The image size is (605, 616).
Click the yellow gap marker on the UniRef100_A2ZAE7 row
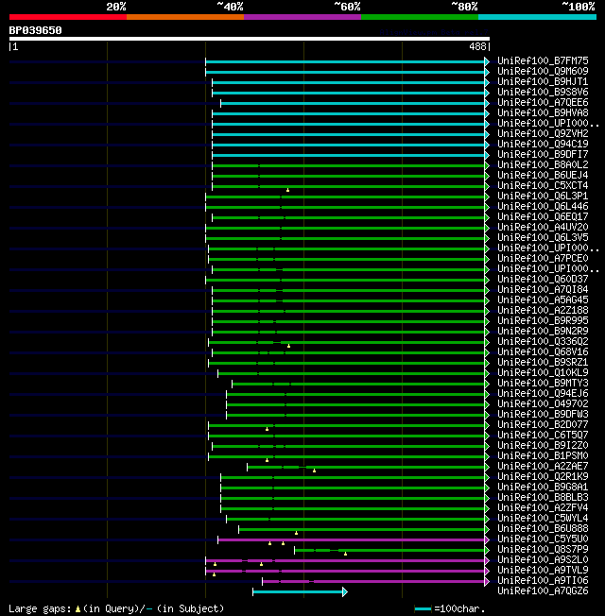pos(314,471)
